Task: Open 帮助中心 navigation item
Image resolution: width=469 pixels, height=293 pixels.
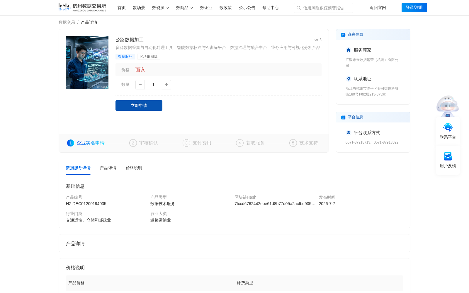Action: point(271,8)
